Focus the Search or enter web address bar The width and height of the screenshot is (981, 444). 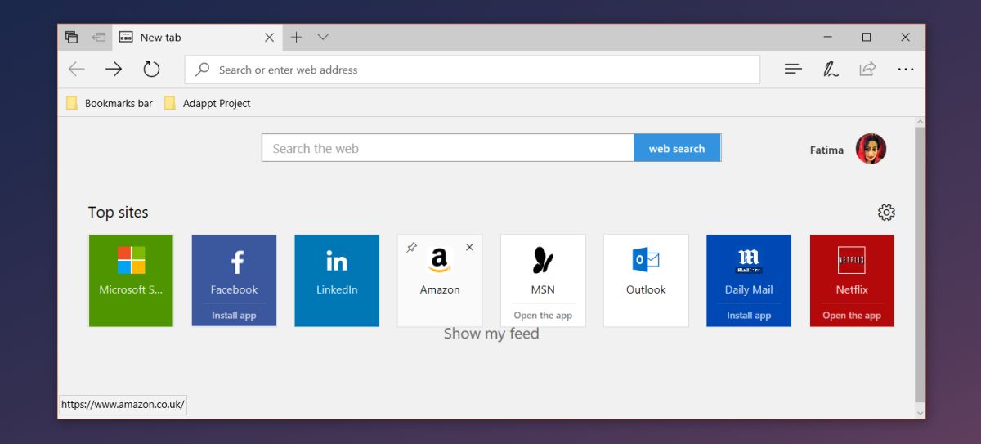click(x=473, y=70)
